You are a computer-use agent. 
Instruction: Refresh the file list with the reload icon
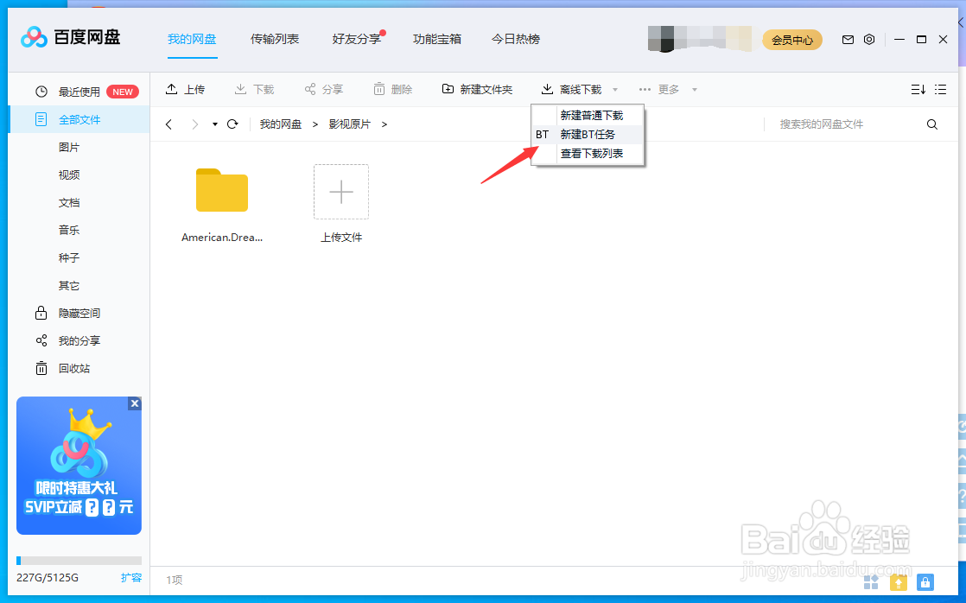coord(232,124)
